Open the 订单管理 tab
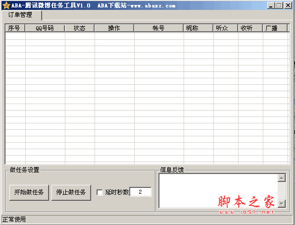This screenshot has width=295, height=225. point(20,15)
